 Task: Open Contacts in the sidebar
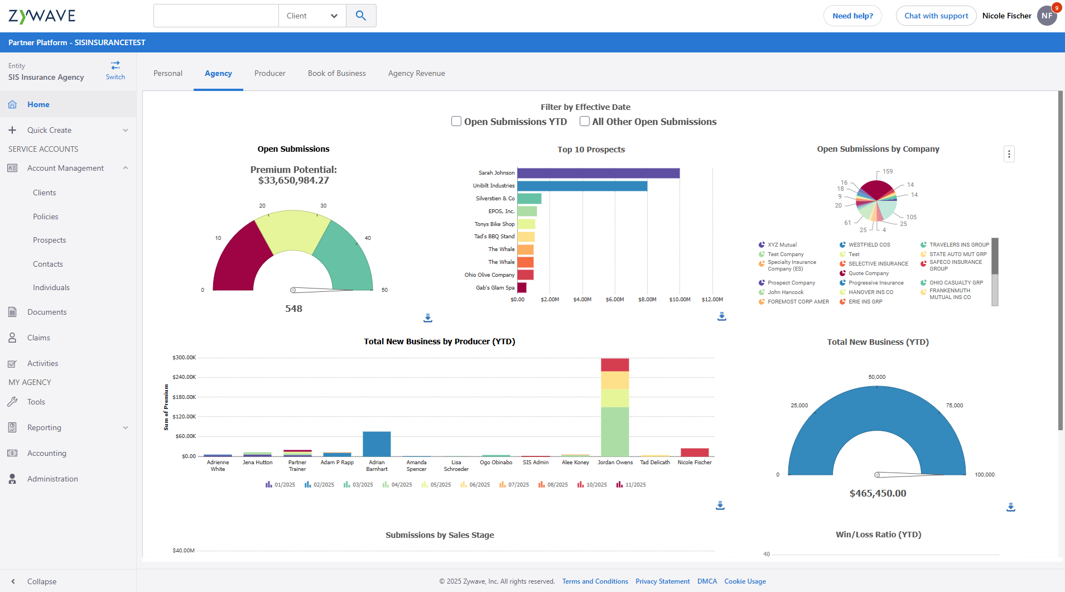click(48, 264)
